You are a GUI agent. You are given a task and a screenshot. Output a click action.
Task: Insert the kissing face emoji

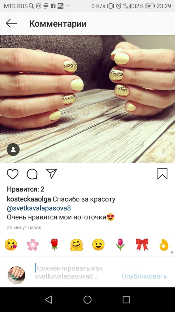(x=11, y=245)
